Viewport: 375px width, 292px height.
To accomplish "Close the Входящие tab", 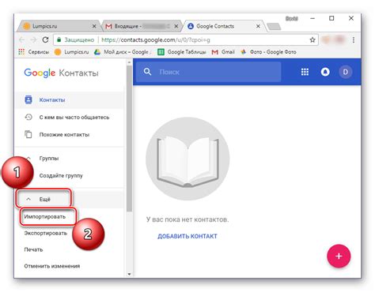I will click(176, 26).
